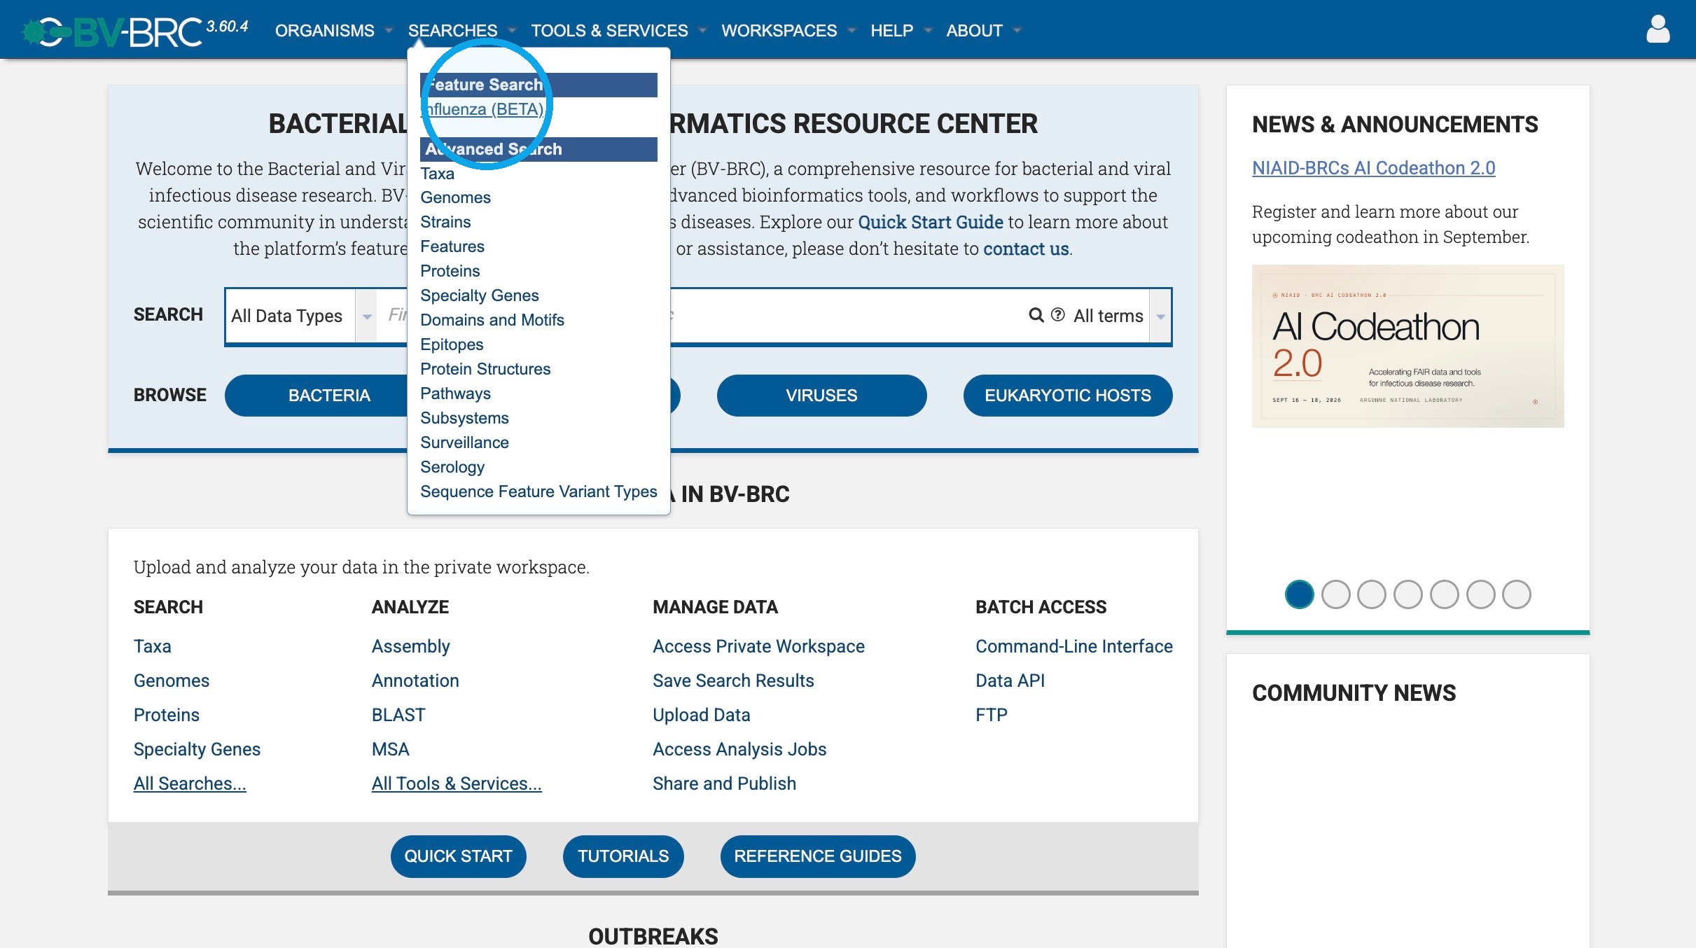Select Serology from the menu
Screen dimensions: 1696x948
[452, 467]
